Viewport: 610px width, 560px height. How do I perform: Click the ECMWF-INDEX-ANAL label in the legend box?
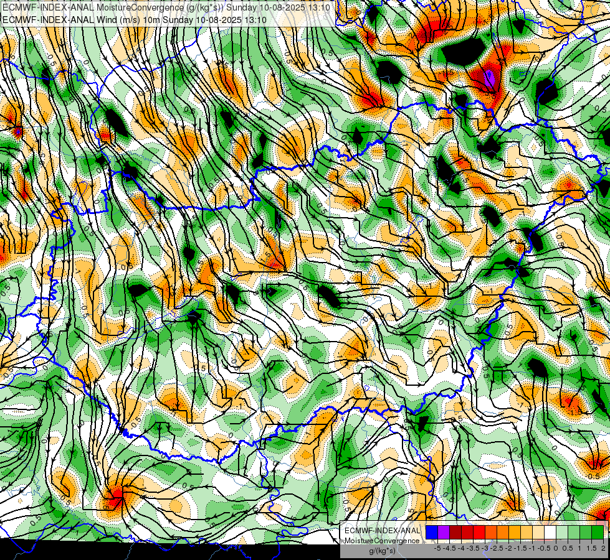click(x=382, y=531)
